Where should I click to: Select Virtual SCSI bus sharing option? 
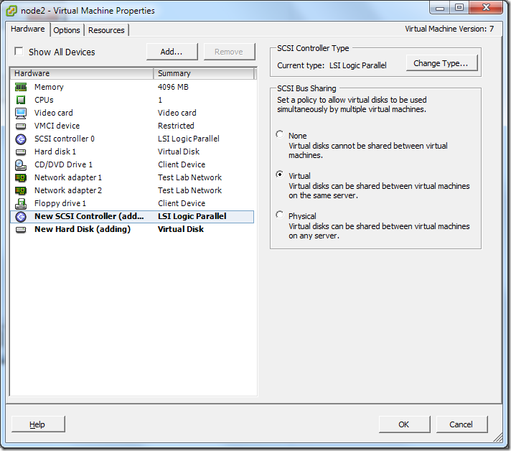pyautogui.click(x=279, y=175)
